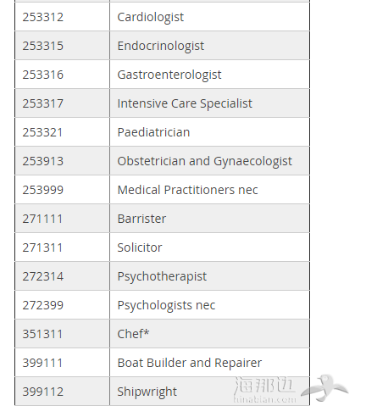Select the Chef* occupation entry

pyautogui.click(x=133, y=334)
